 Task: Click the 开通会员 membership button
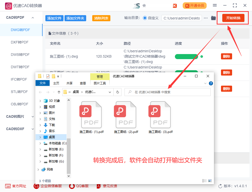(x=195, y=6)
